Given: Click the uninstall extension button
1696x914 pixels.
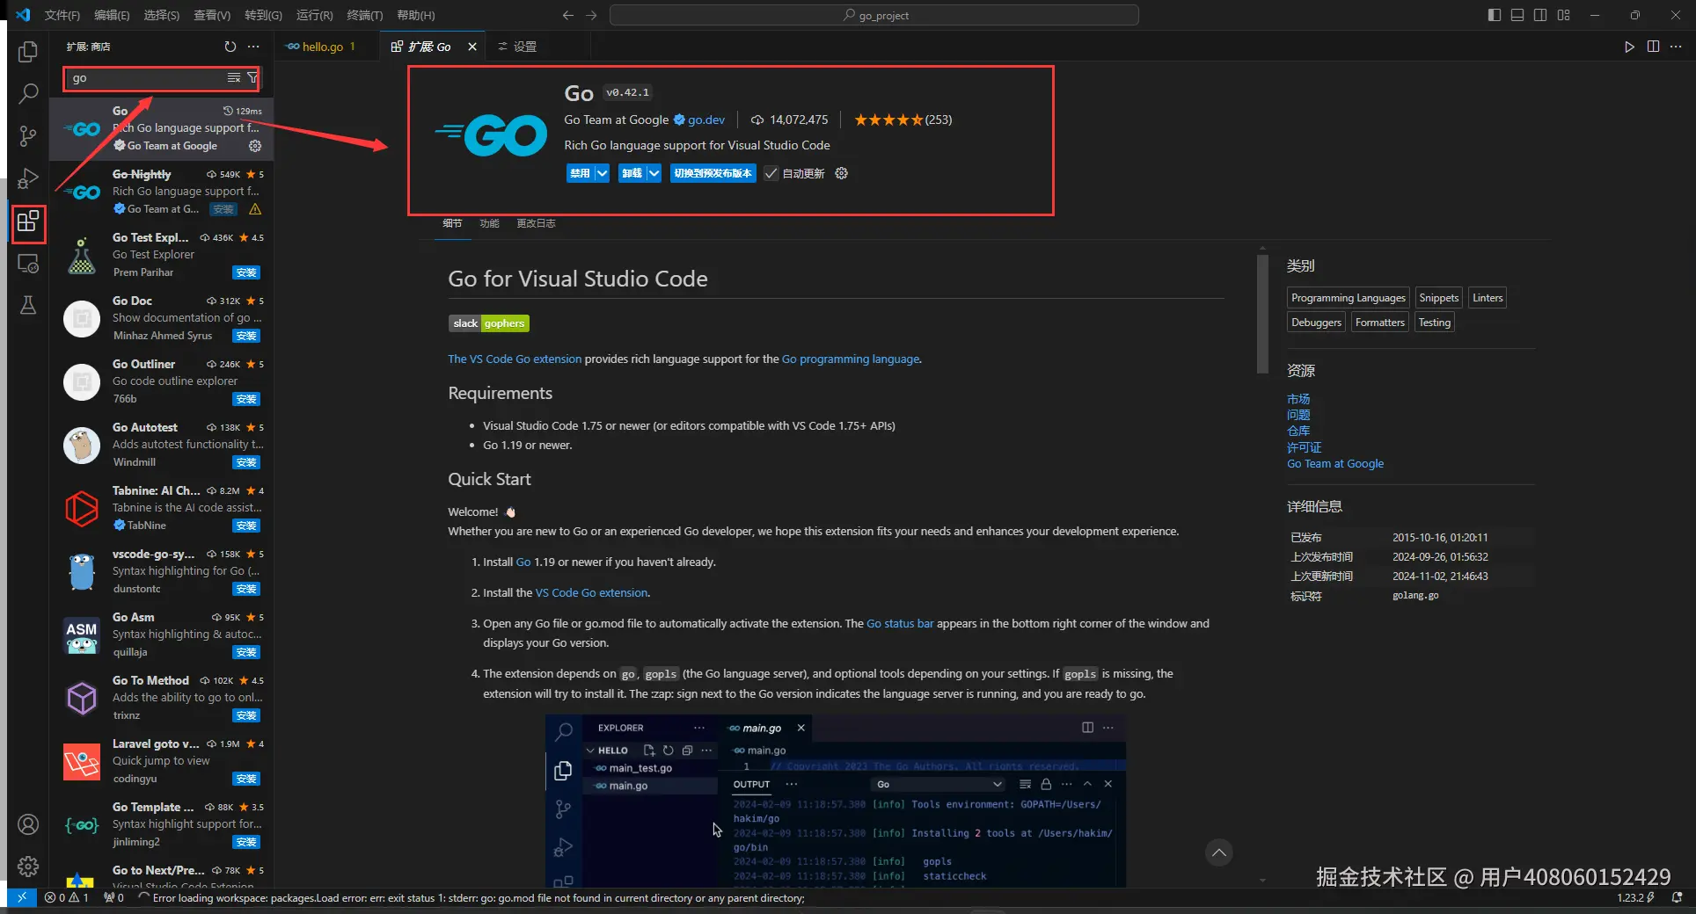Looking at the screenshot, I should pos(632,173).
